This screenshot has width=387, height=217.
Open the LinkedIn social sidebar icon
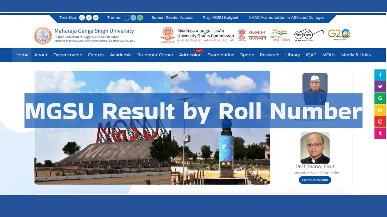tap(380, 110)
